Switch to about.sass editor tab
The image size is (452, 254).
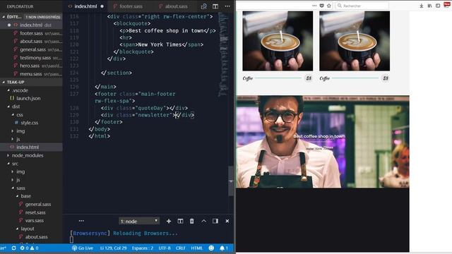click(176, 6)
